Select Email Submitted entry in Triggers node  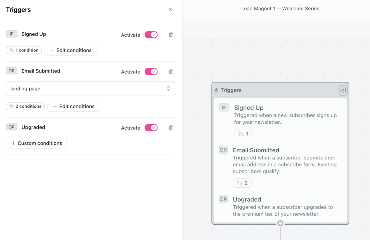pyautogui.click(x=280, y=167)
